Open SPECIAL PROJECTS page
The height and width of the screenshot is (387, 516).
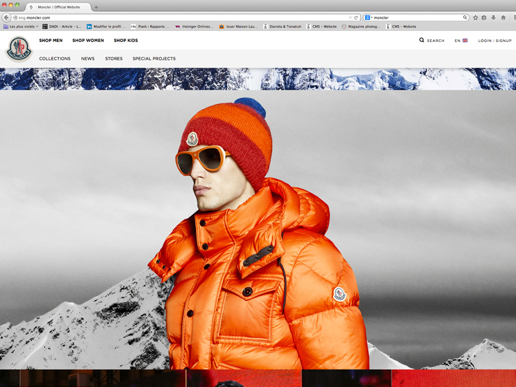click(154, 59)
